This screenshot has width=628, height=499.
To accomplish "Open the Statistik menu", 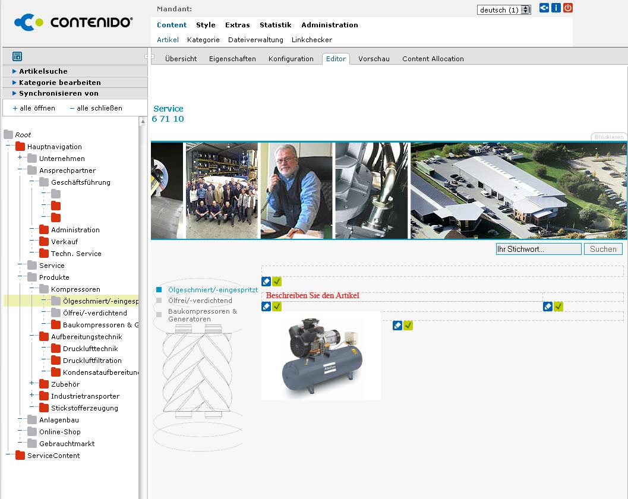I will click(275, 25).
